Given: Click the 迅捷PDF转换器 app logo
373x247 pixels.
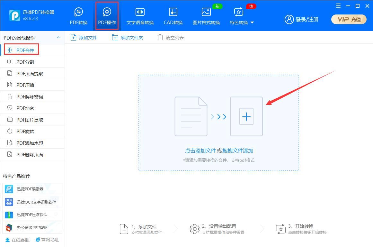Looking at the screenshot, I should [x=15, y=15].
